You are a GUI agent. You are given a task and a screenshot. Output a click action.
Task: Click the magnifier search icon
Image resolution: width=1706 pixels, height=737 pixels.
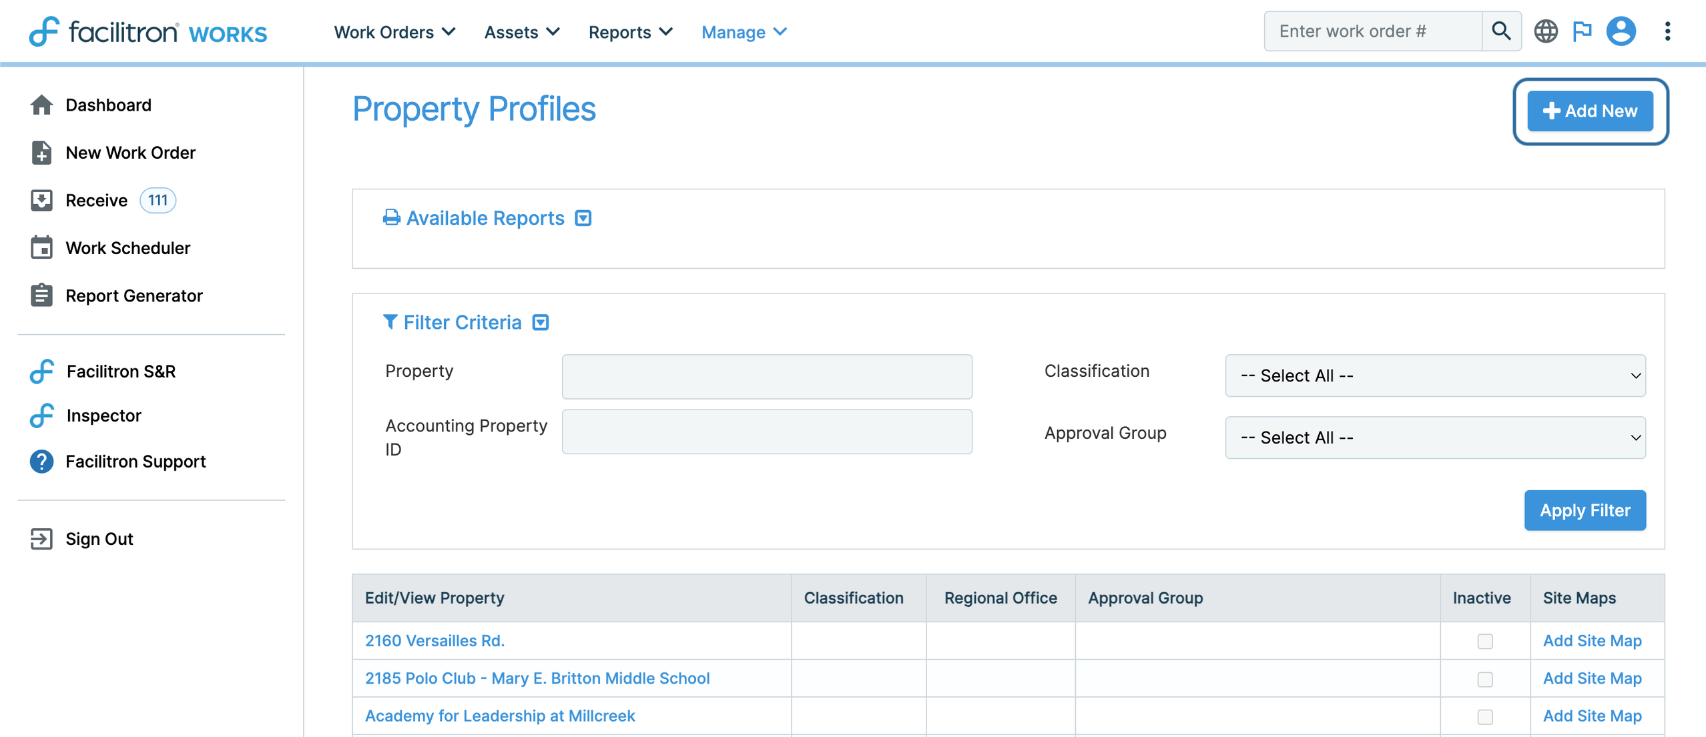point(1501,31)
